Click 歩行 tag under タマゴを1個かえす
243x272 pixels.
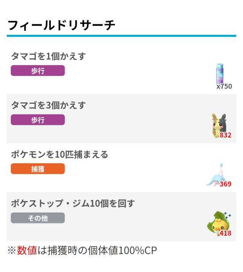coord(38,71)
